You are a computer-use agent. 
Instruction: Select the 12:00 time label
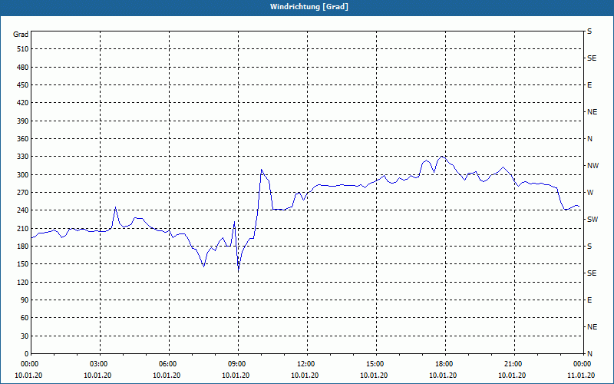coord(308,364)
